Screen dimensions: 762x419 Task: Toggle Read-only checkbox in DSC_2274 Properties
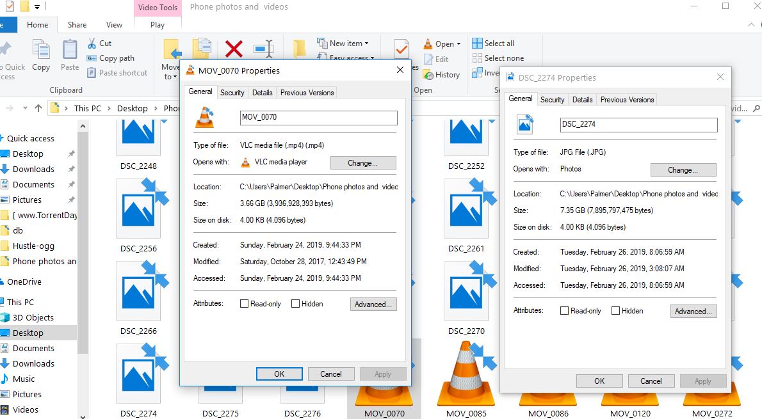[x=565, y=311]
